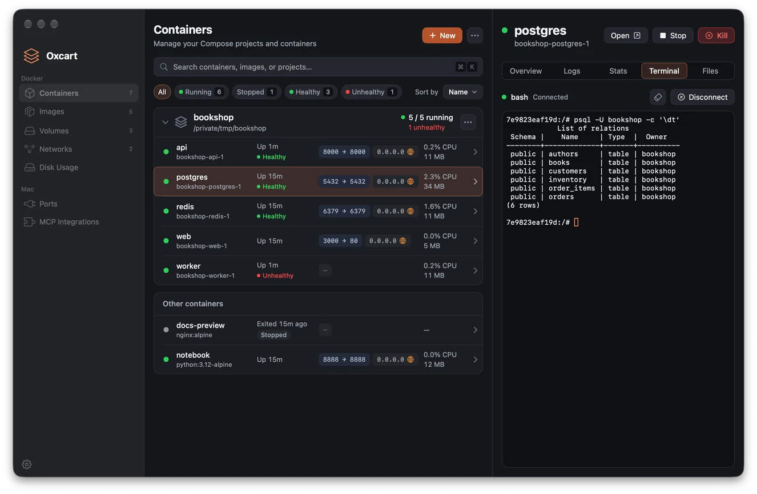Image resolution: width=757 pixels, height=494 pixels.
Task: Kill the postgres container
Action: pos(716,35)
